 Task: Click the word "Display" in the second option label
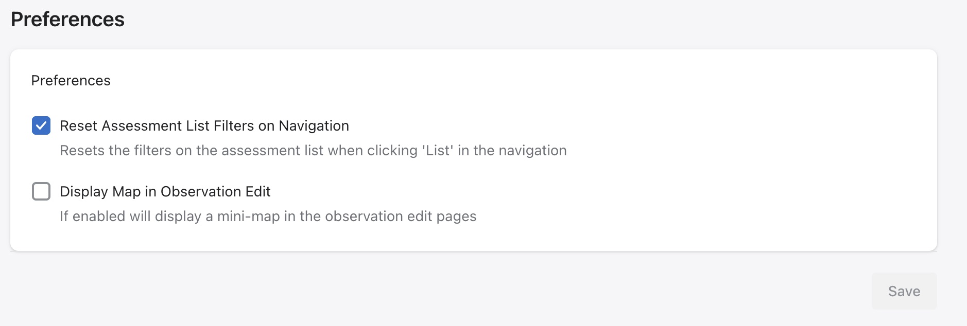(84, 192)
